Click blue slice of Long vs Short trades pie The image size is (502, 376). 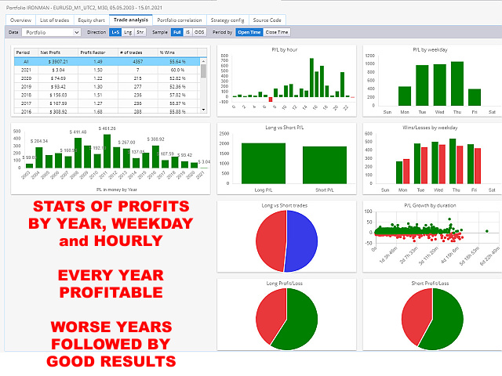301,241
